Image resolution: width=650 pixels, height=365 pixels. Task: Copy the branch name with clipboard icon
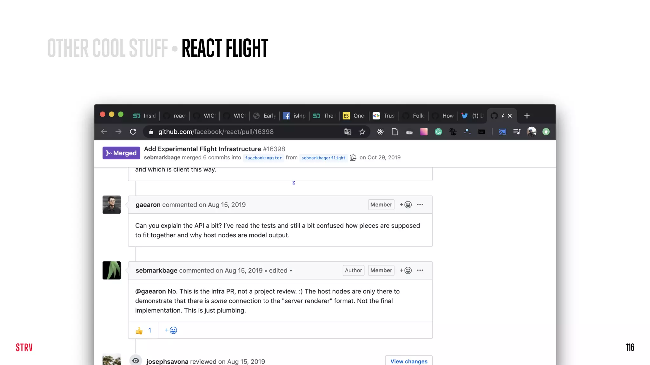[x=353, y=157]
